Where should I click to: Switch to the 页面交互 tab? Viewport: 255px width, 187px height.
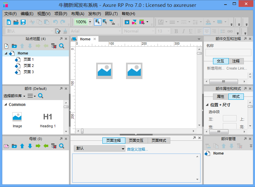(x=136, y=140)
